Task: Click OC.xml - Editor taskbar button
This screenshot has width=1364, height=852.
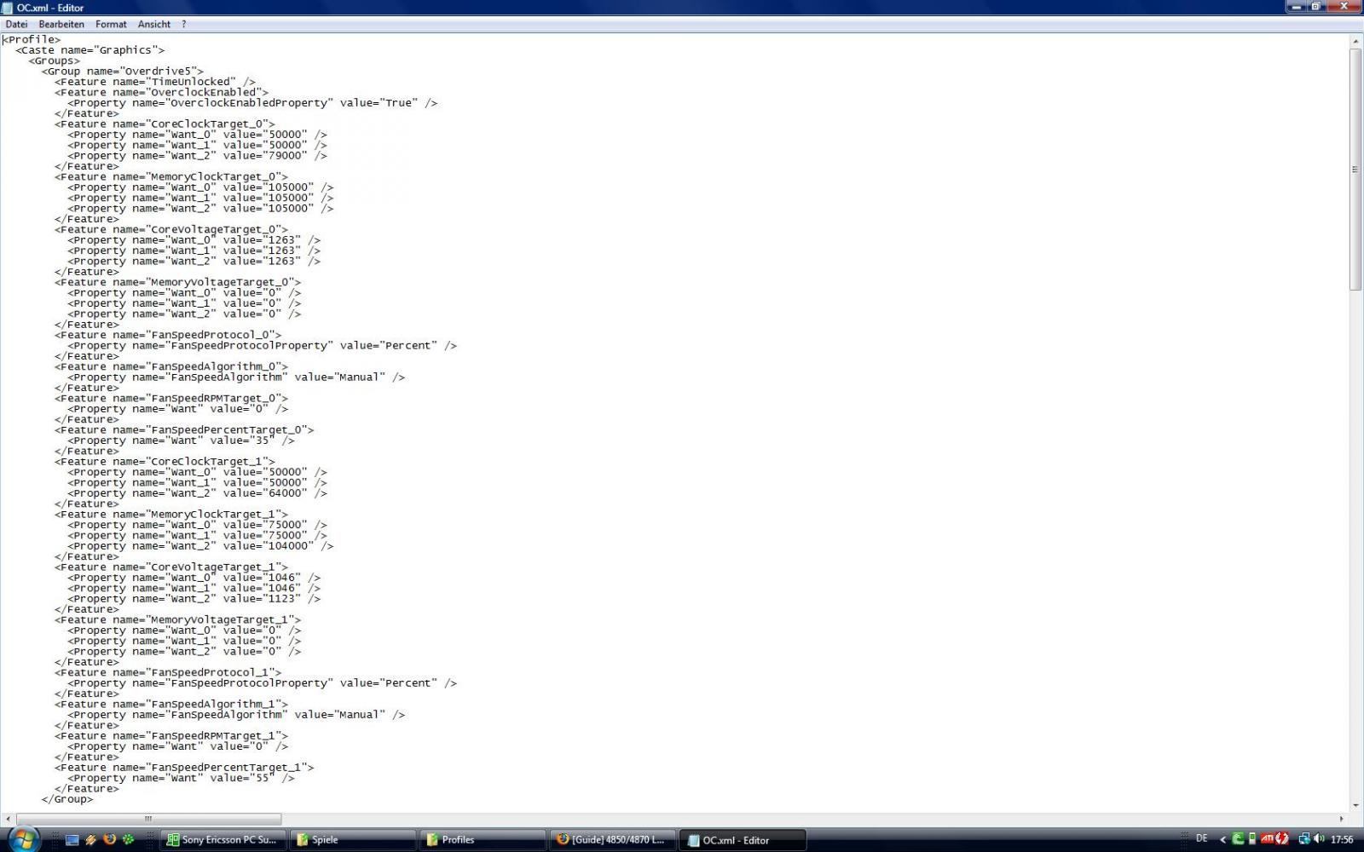Action: (742, 840)
